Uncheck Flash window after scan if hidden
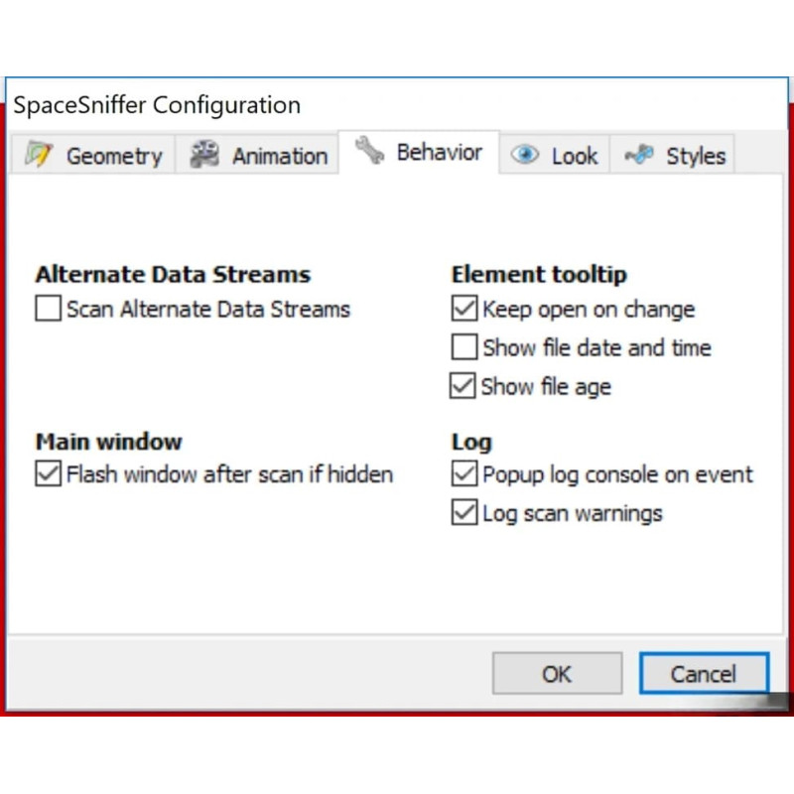 point(48,473)
